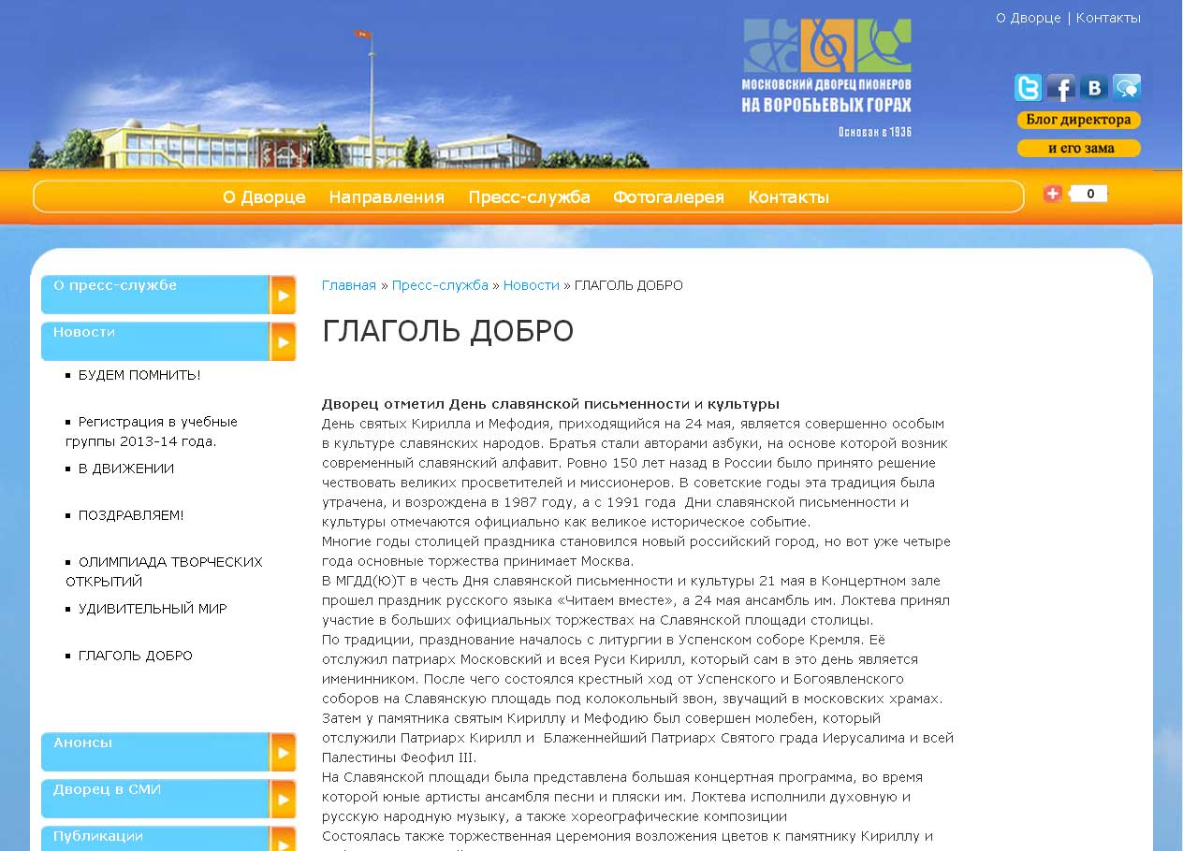This screenshot has height=851, width=1183.
Task: Open the chat bubble social icon
Action: (1126, 88)
